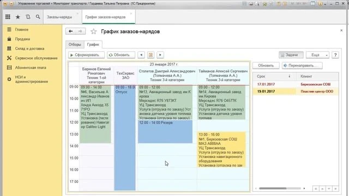The width and height of the screenshot is (349, 196).
Task: Select order №14 block for Тайманов
Action: 222,102
